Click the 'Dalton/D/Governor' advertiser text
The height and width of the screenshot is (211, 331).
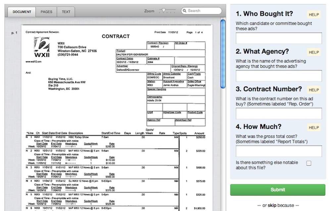(x=128, y=70)
